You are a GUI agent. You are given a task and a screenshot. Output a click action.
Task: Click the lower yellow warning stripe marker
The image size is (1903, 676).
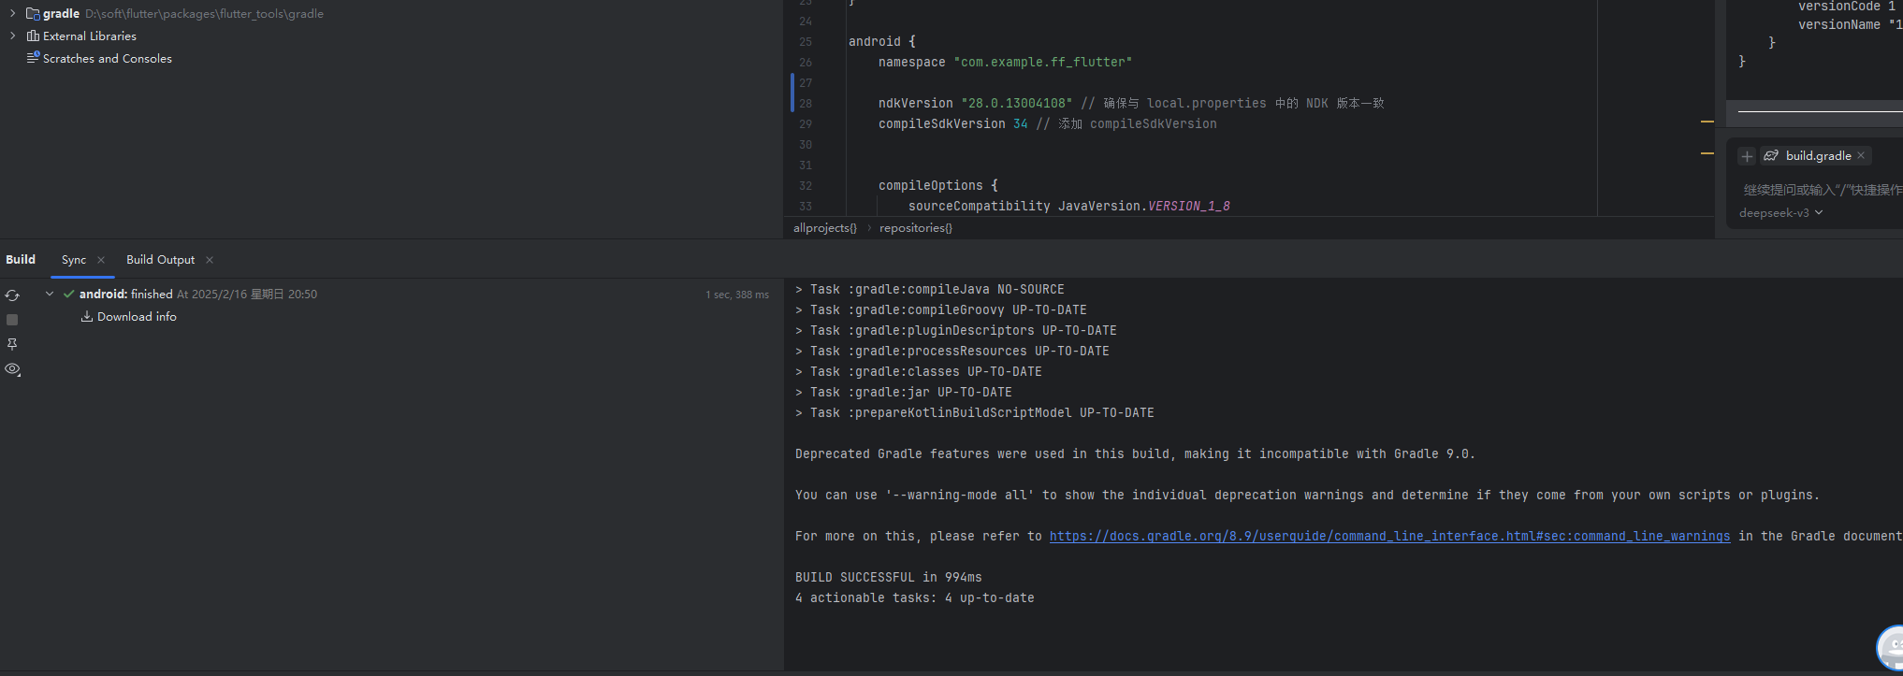[x=1707, y=153]
